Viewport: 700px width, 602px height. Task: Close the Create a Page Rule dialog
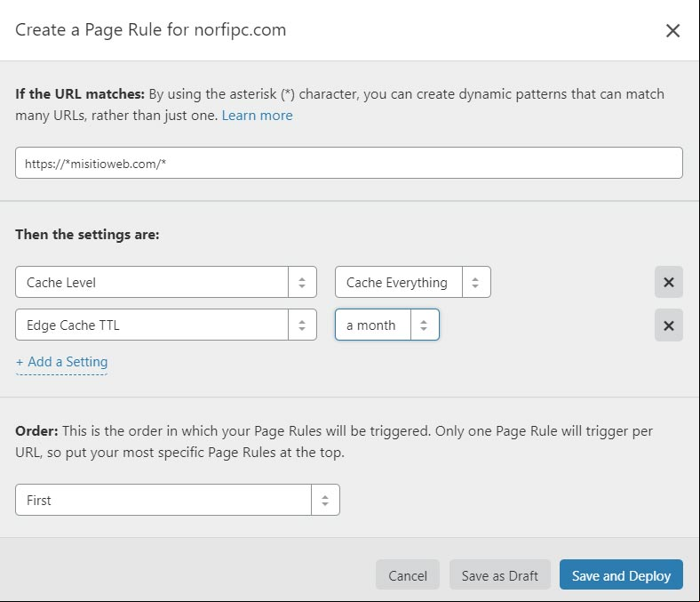672,31
